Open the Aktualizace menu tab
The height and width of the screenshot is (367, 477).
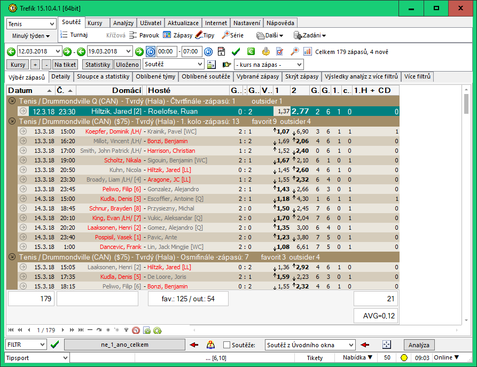[183, 23]
